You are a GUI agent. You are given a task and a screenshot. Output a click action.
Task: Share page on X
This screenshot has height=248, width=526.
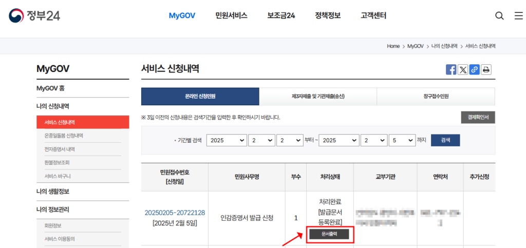click(x=463, y=70)
